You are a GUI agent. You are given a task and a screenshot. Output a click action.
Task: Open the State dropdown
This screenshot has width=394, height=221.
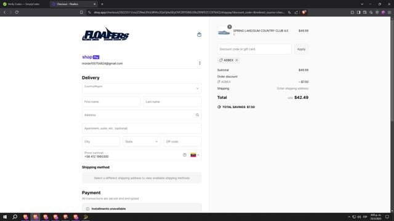(x=142, y=142)
